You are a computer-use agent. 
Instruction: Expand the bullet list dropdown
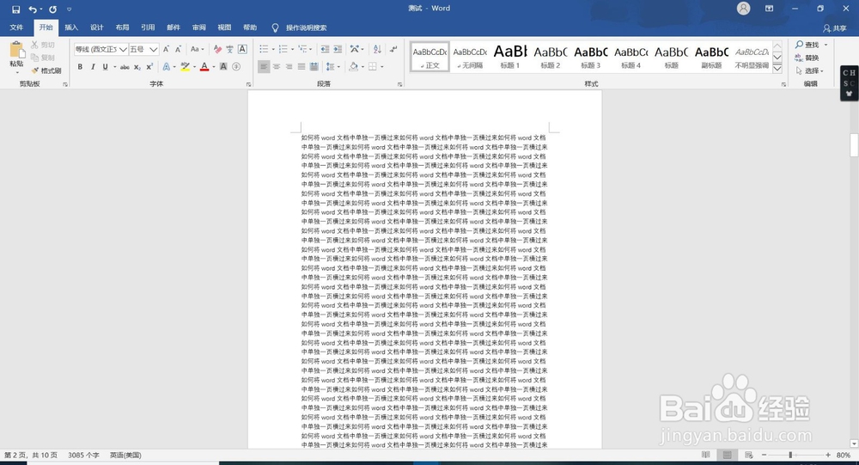273,49
